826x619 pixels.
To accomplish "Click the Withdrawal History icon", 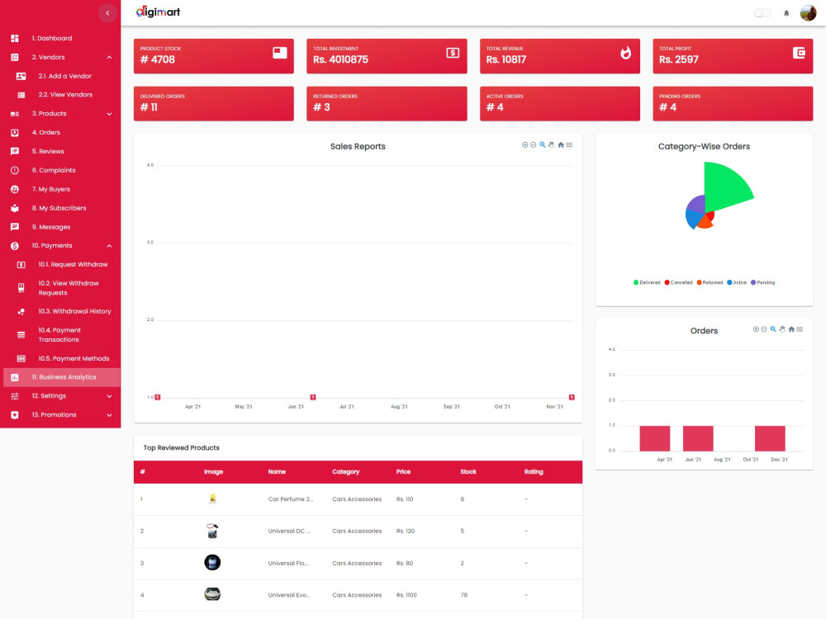I will [21, 312].
